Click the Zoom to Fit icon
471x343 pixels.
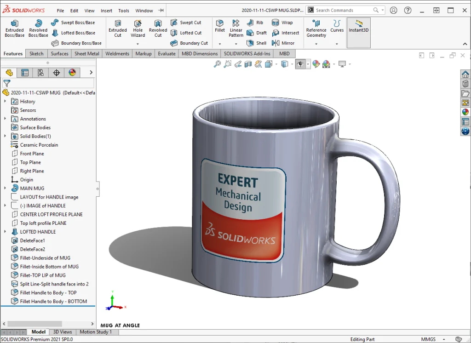[x=217, y=64]
